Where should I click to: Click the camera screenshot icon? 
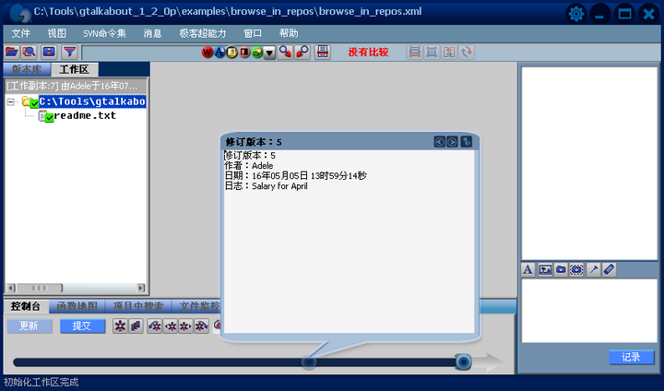pyautogui.click(x=560, y=269)
